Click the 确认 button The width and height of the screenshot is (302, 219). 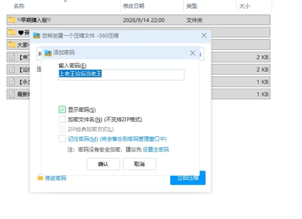pos(103,164)
